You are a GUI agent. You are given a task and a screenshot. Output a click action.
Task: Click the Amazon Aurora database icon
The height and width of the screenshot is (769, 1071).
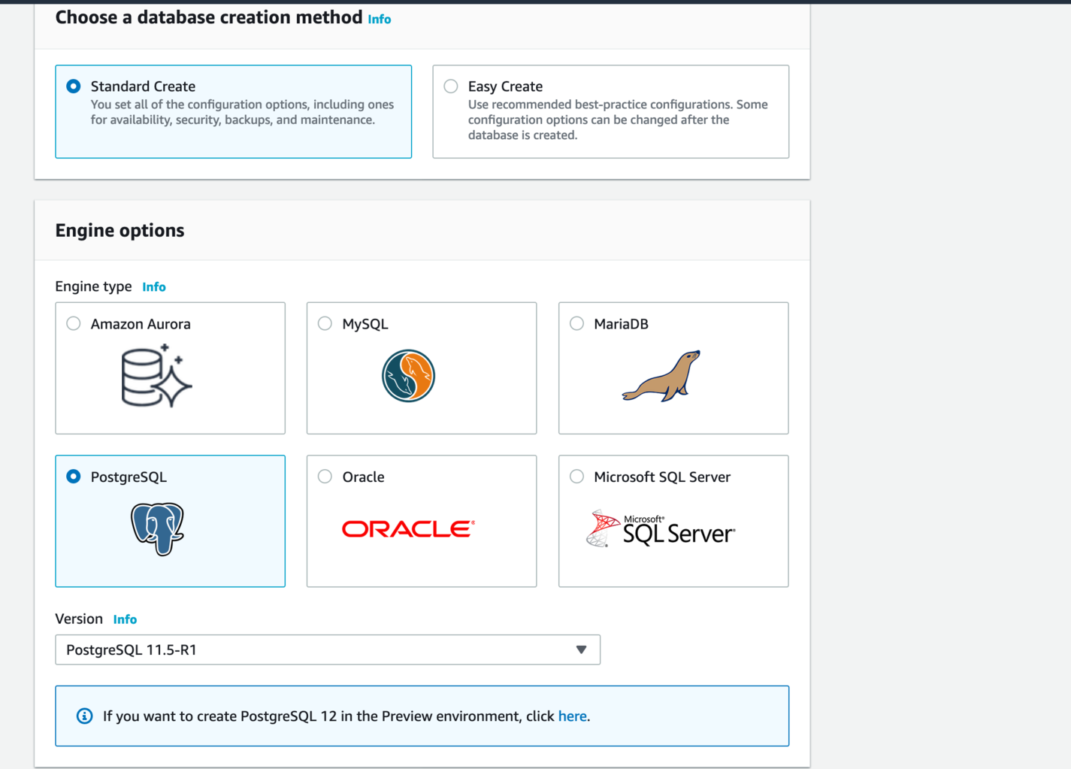156,376
